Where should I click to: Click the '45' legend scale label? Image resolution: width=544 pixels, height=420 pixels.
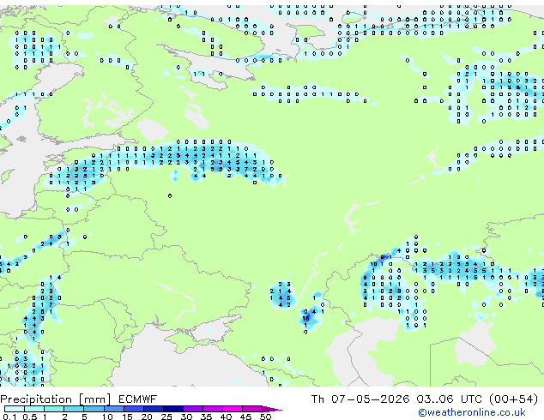coord(245,417)
